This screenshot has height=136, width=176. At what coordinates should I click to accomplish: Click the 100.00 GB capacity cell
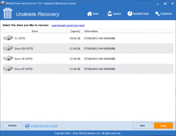75,38
